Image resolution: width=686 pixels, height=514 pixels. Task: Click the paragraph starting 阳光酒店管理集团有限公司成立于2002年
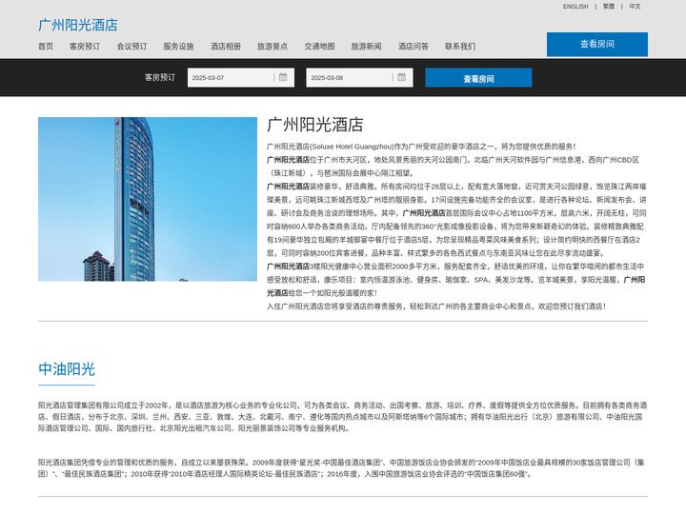[x=343, y=417]
